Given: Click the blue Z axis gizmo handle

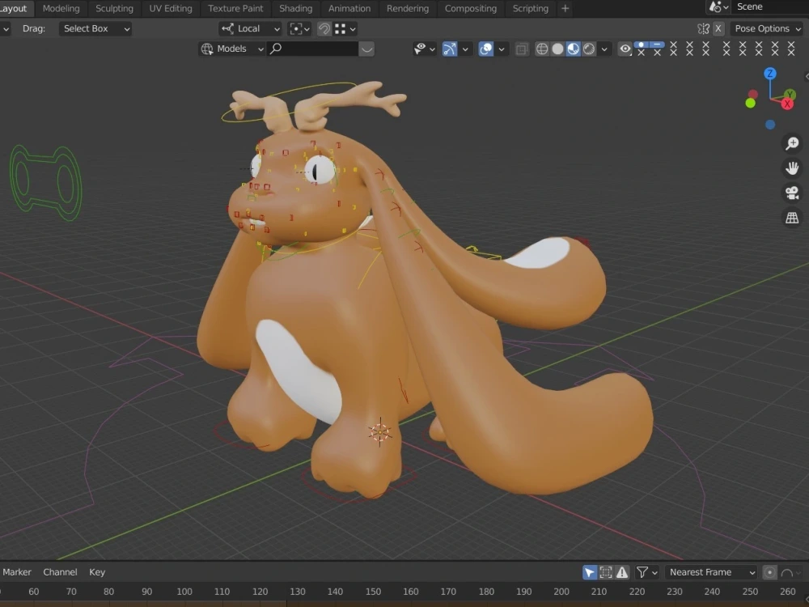Looking at the screenshot, I should (770, 74).
